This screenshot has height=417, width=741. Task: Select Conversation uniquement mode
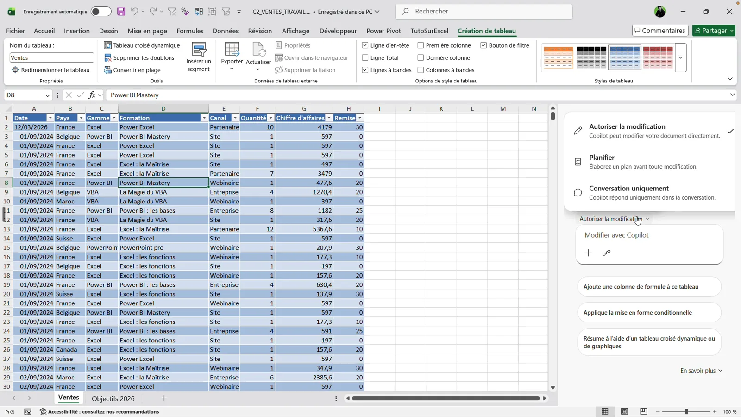(649, 193)
